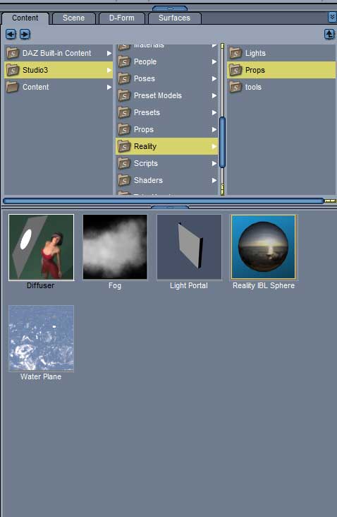The image size is (337, 517).
Task: Open the D-Form tab
Action: 122,18
